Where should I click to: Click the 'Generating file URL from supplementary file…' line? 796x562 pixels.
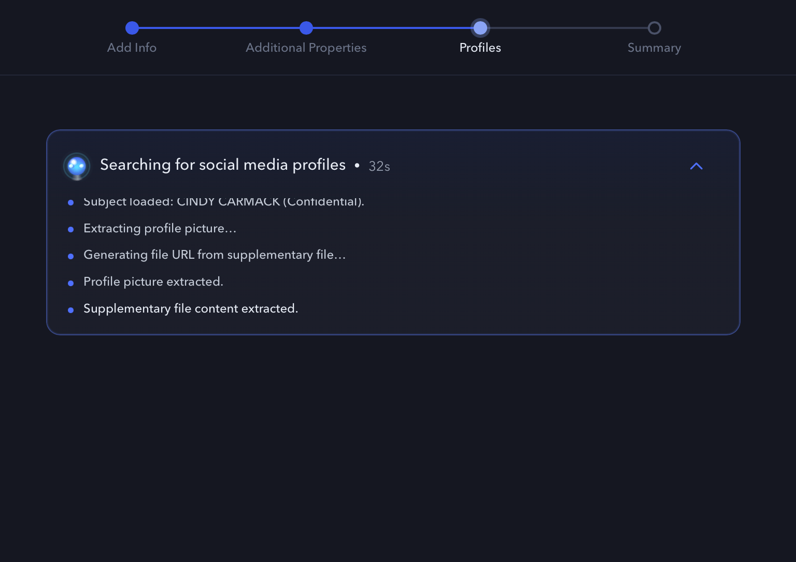tap(215, 255)
